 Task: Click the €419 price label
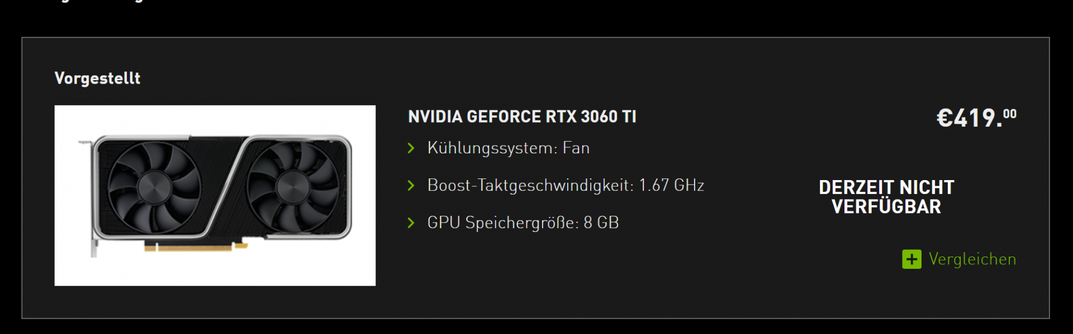point(976,118)
